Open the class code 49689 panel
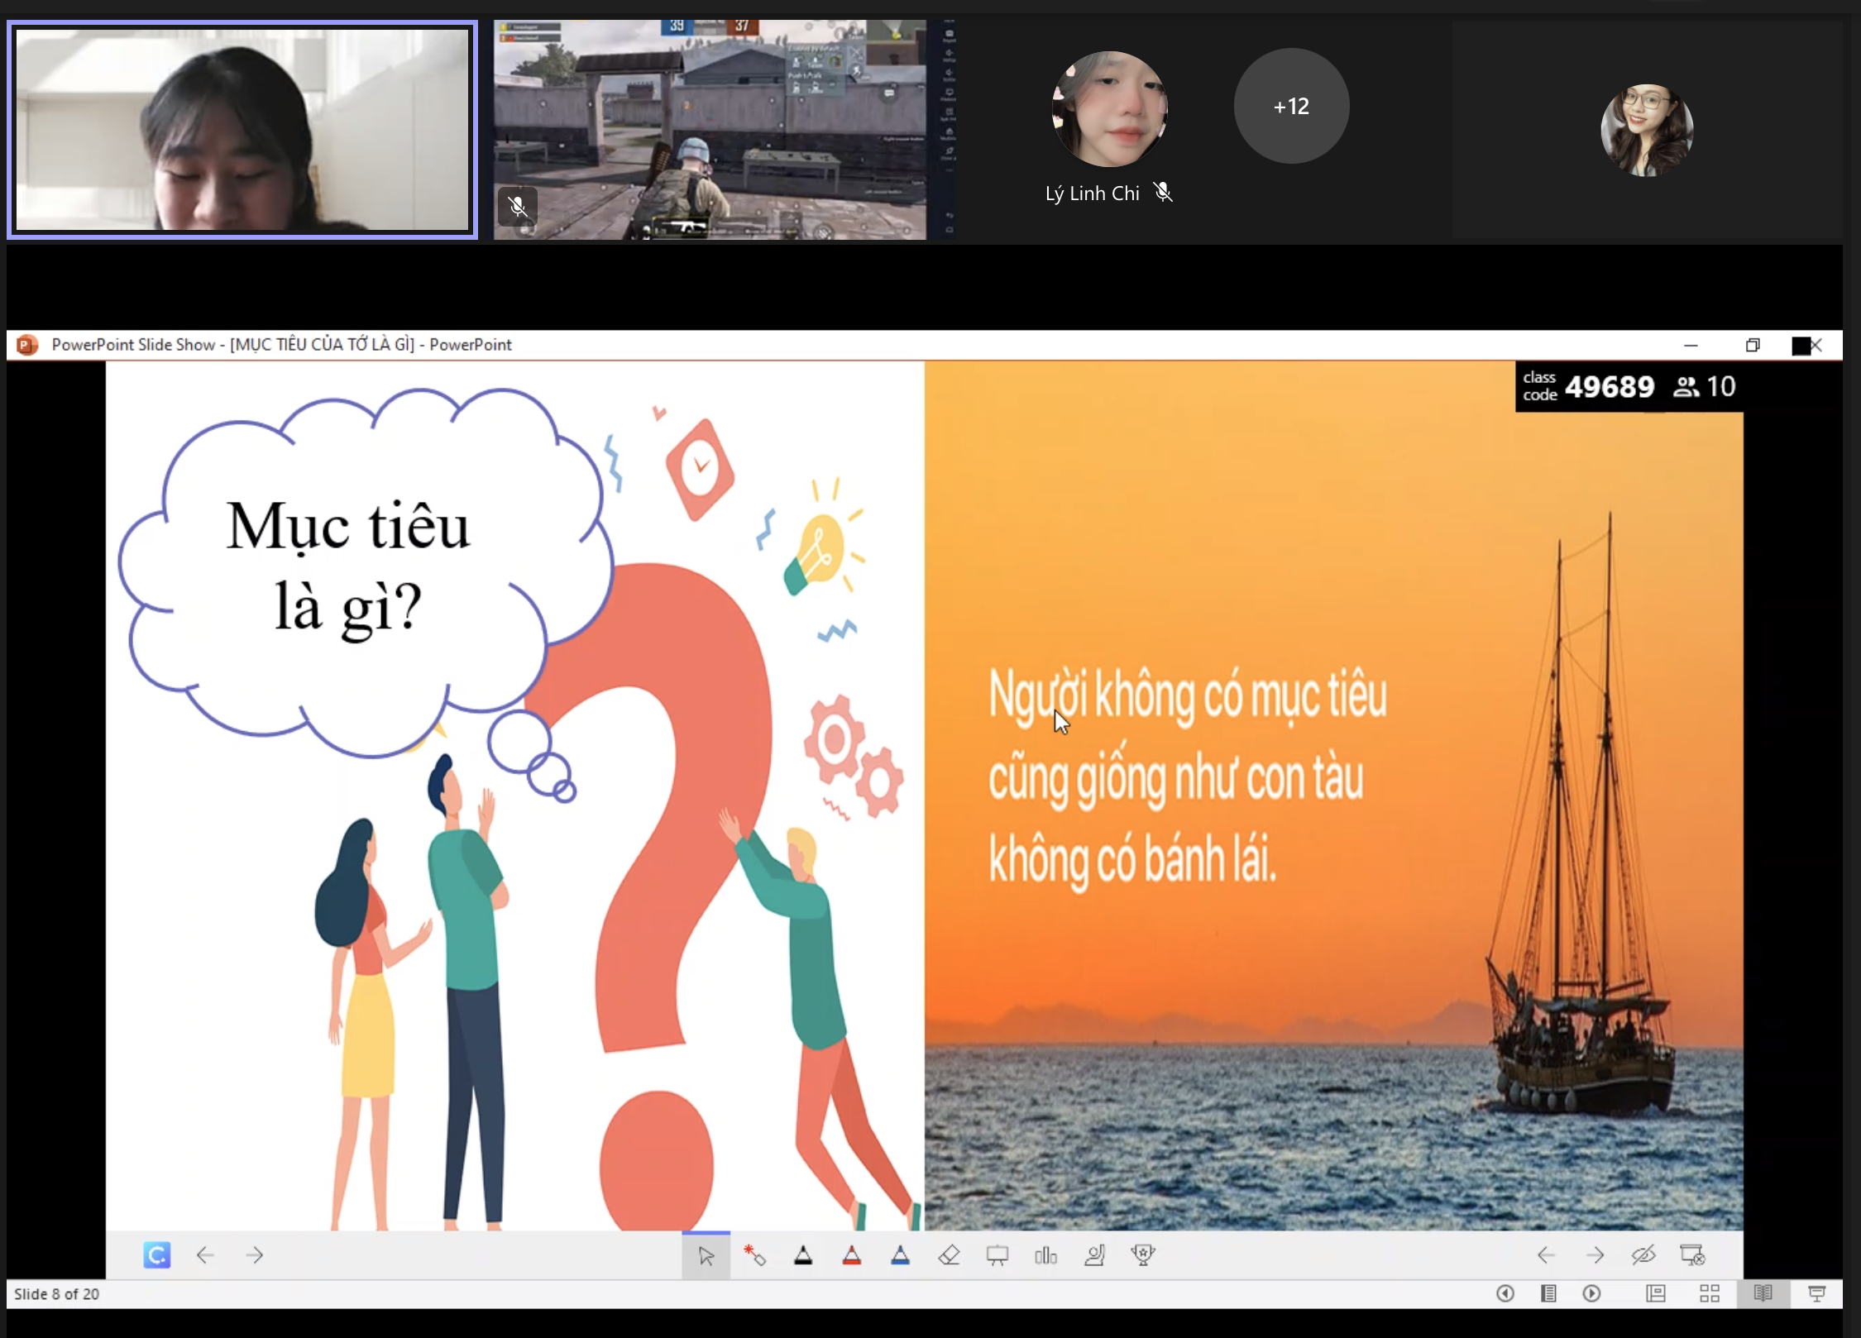The image size is (1861, 1338). click(1608, 386)
